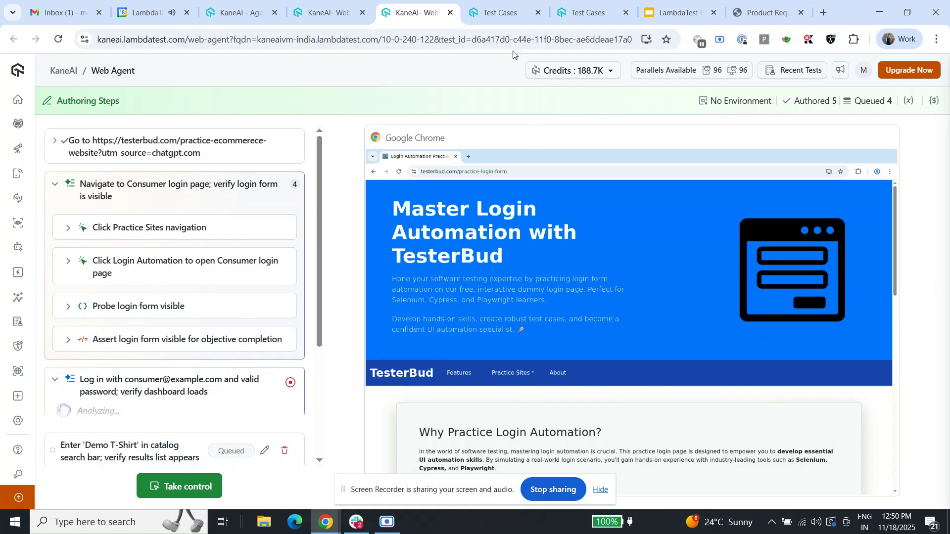Open help via the question mark sidebar icon
Image resolution: width=950 pixels, height=534 pixels.
coord(18,450)
